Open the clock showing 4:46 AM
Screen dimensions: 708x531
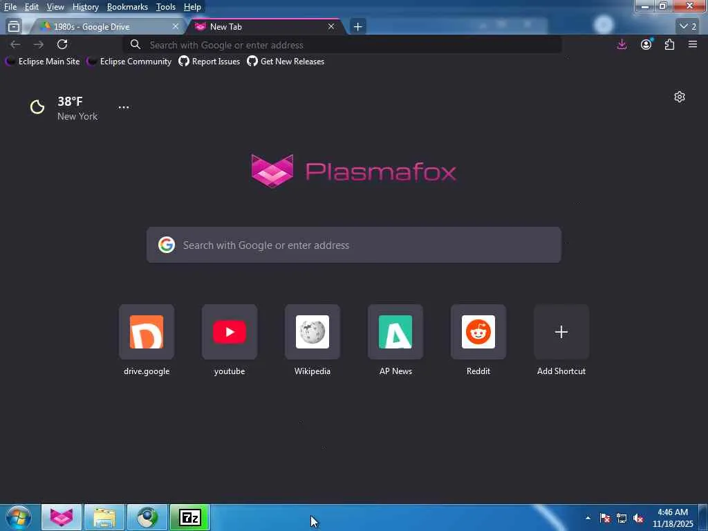pos(673,518)
